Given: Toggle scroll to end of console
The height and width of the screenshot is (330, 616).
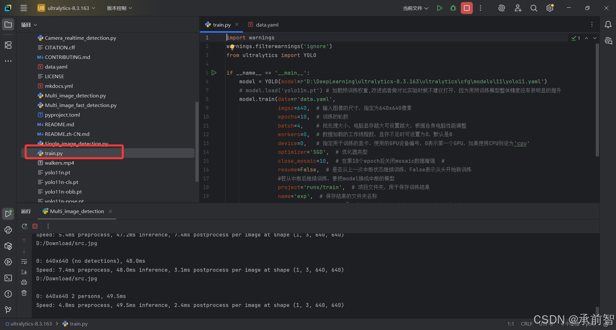Looking at the screenshot, I should [24, 272].
